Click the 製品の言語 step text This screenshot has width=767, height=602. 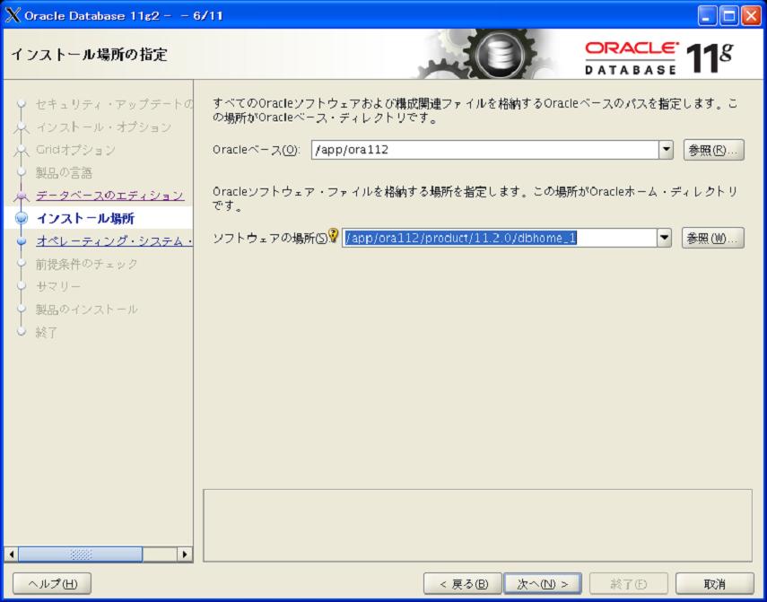[64, 172]
